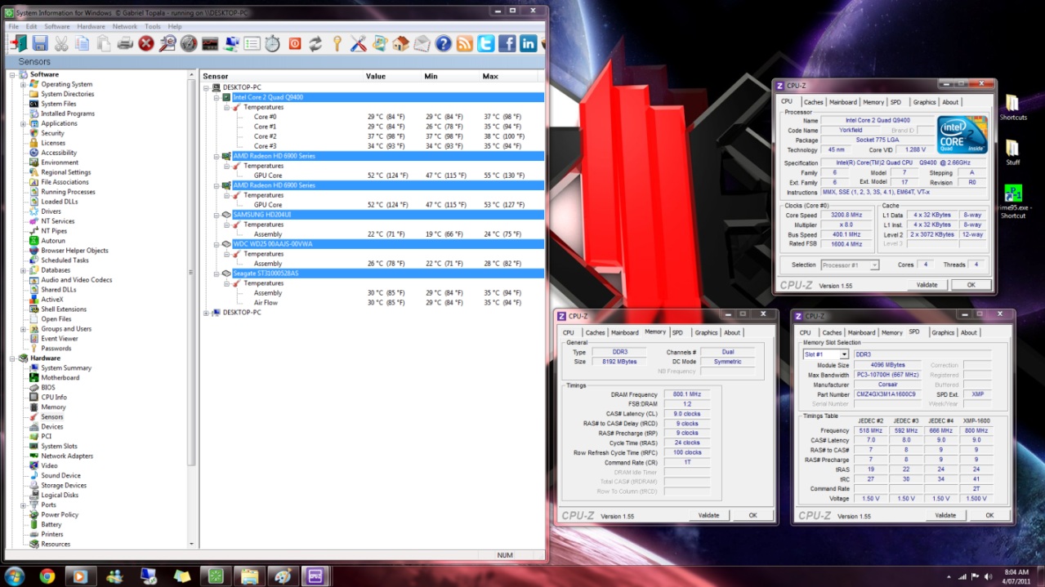Click the orange RSS feed icon
This screenshot has width=1045, height=587.
[x=465, y=43]
